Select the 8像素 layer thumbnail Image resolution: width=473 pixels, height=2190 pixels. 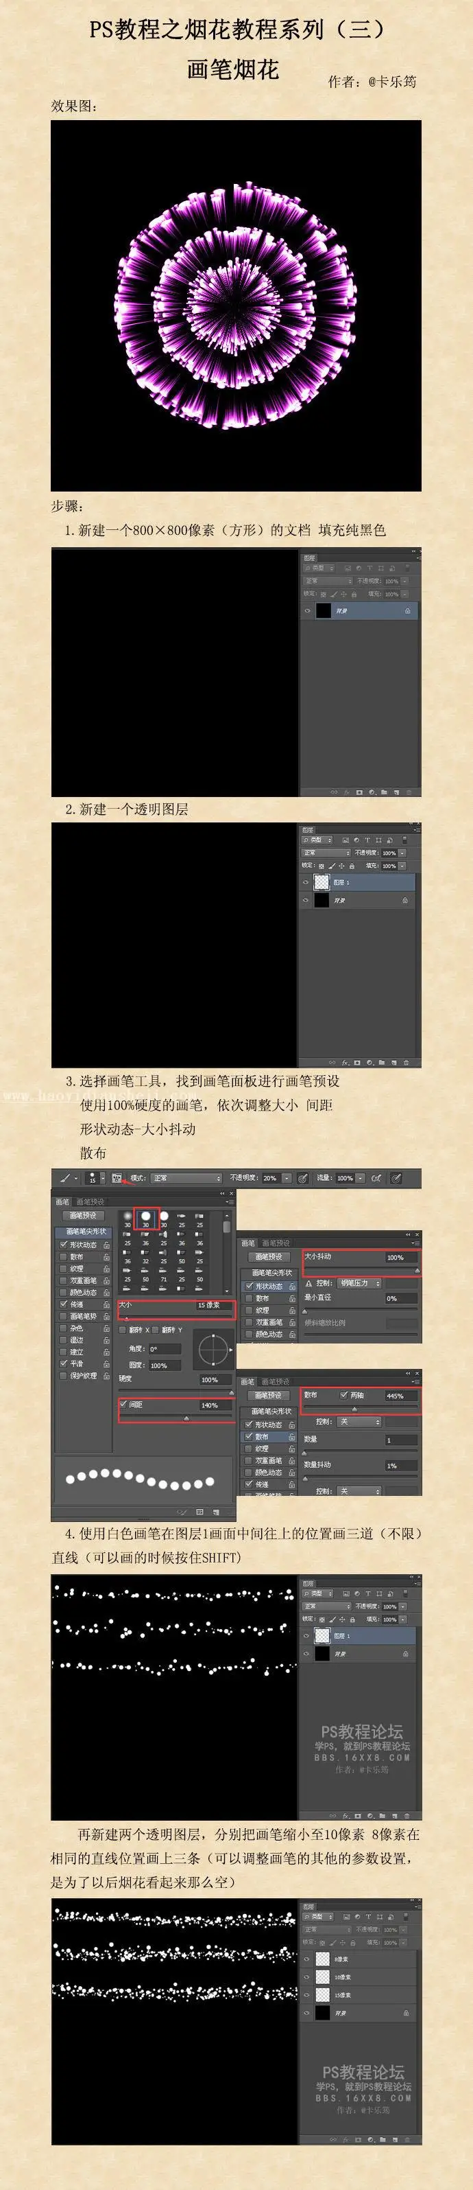(x=323, y=1959)
